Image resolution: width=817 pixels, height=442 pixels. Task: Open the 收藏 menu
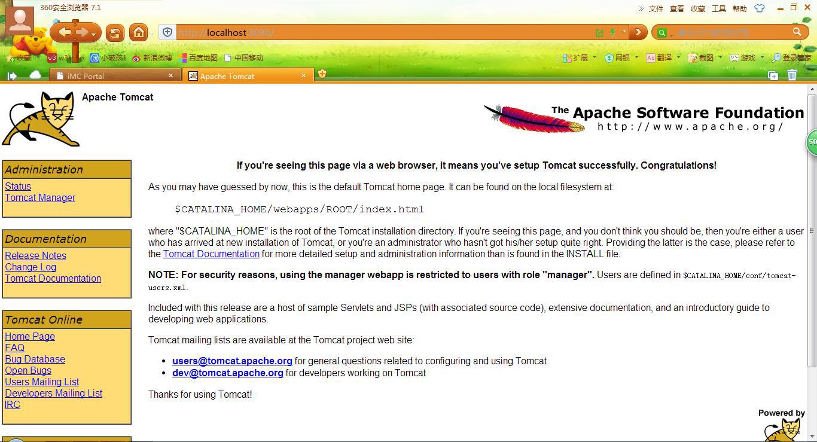click(x=698, y=8)
